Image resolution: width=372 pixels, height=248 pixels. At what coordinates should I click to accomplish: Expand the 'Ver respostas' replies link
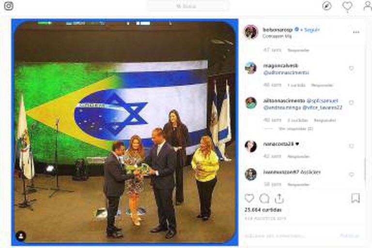coord(295,129)
